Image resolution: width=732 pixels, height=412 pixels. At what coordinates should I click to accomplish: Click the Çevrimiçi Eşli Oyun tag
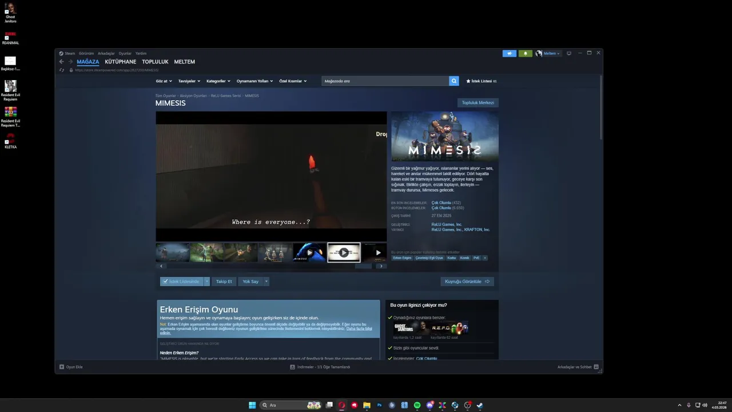coord(429,258)
